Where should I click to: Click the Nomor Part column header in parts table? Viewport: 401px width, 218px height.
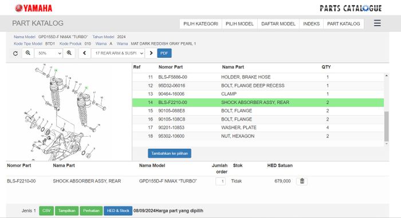coord(170,67)
